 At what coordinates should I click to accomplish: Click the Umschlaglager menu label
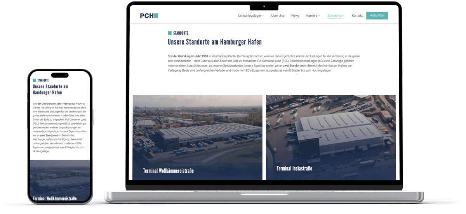pyautogui.click(x=249, y=16)
